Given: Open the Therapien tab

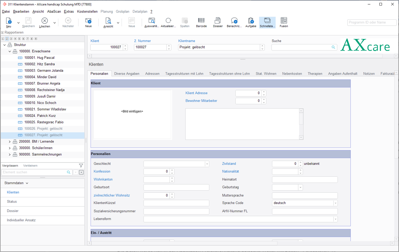Looking at the screenshot, I should coord(315,74).
